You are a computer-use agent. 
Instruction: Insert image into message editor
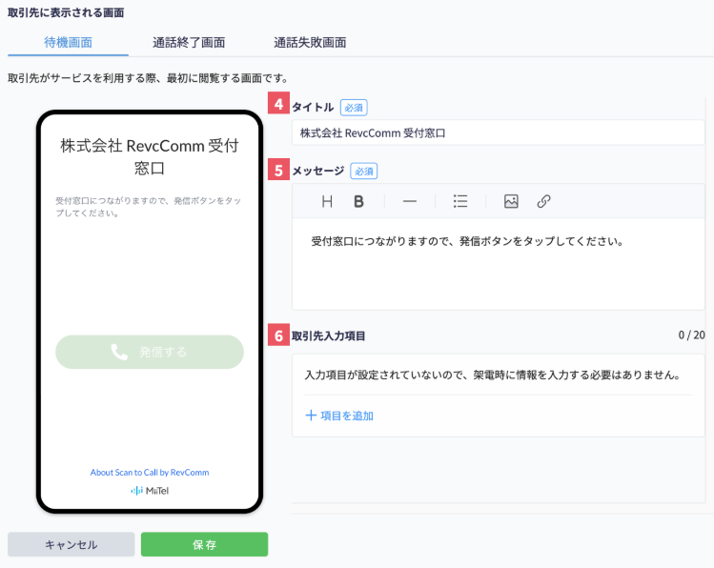point(511,201)
